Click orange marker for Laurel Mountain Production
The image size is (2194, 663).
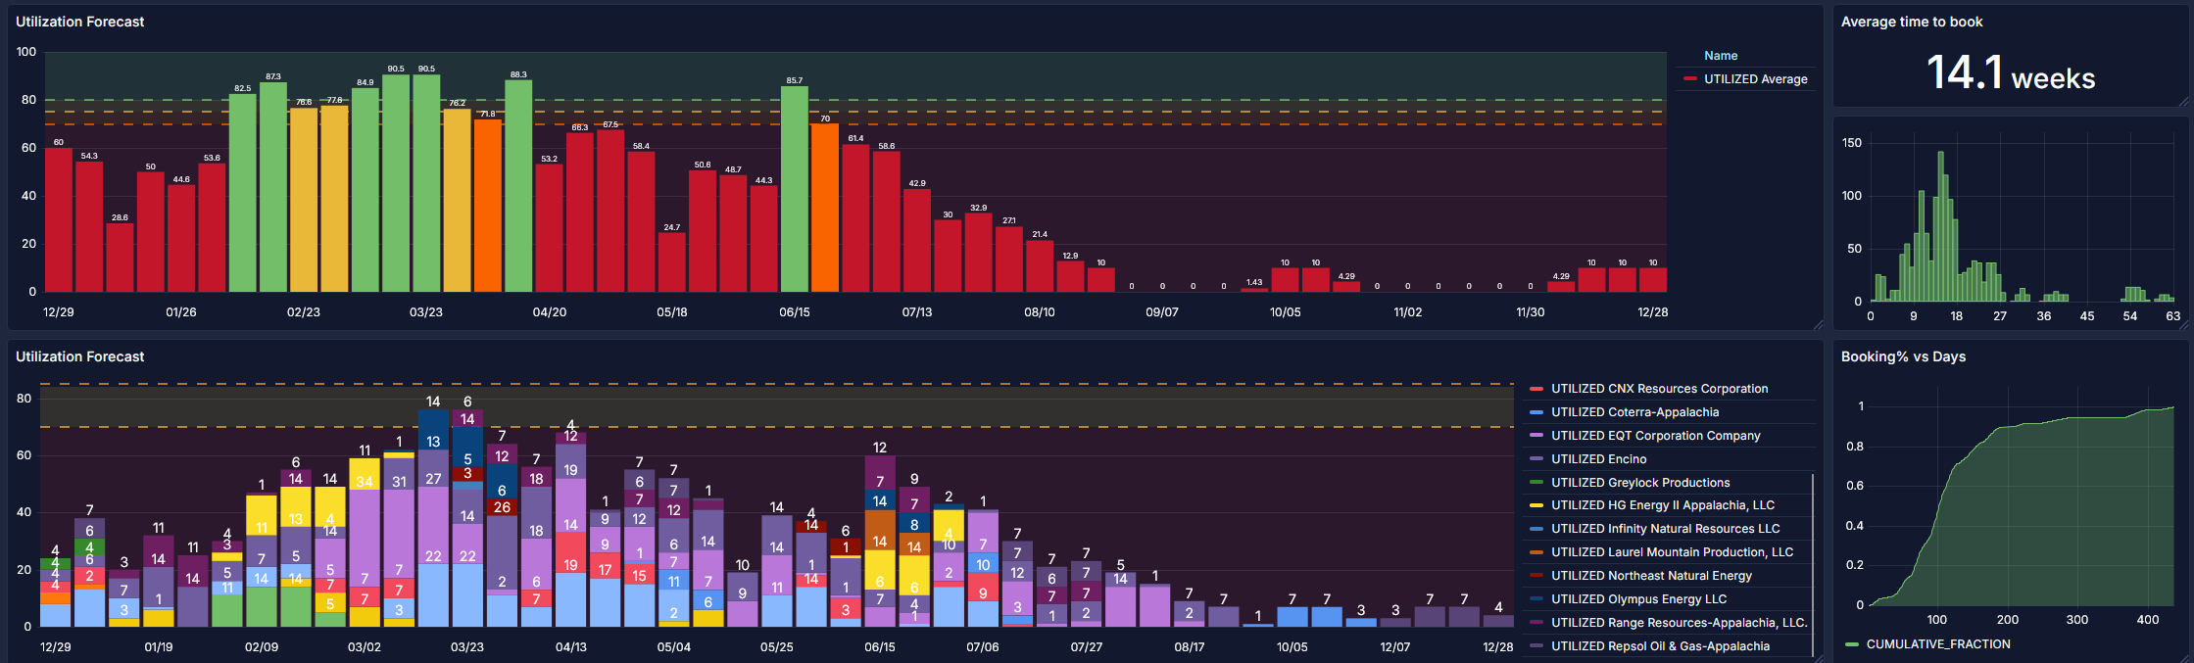coord(1536,552)
